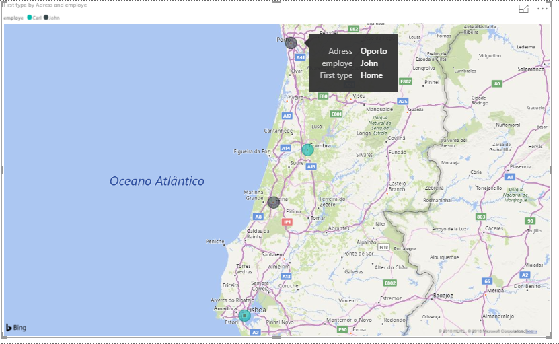Open focus mode for the map visual
559x344 pixels.
pyautogui.click(x=523, y=9)
